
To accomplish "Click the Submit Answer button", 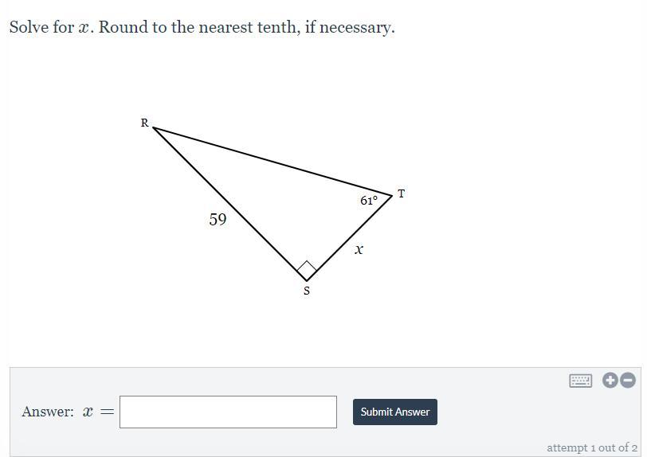I will pyautogui.click(x=395, y=412).
